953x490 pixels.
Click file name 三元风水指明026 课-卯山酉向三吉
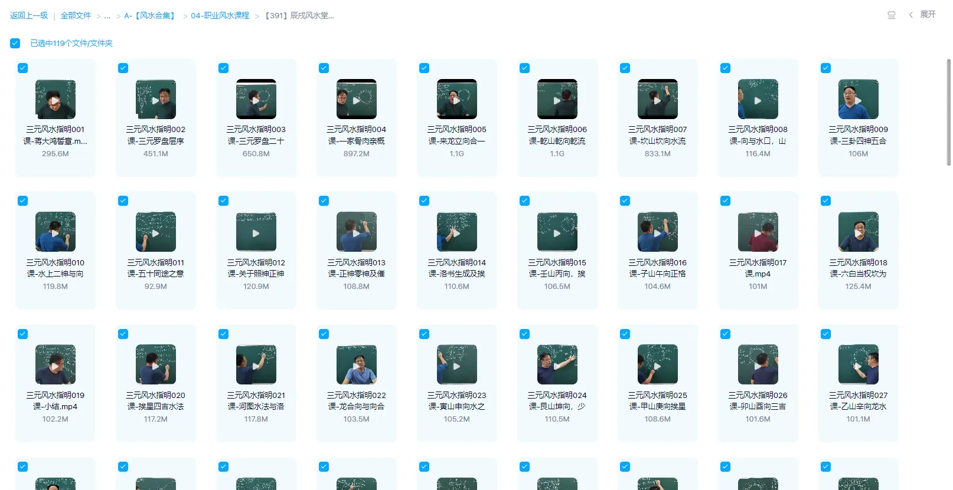click(x=758, y=401)
